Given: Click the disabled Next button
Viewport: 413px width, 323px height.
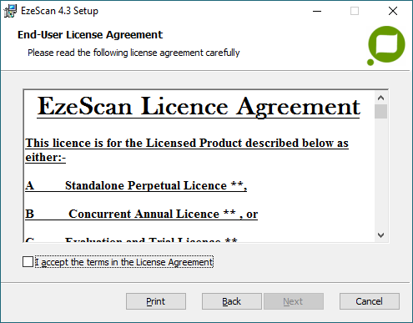Looking at the screenshot, I should click(294, 301).
